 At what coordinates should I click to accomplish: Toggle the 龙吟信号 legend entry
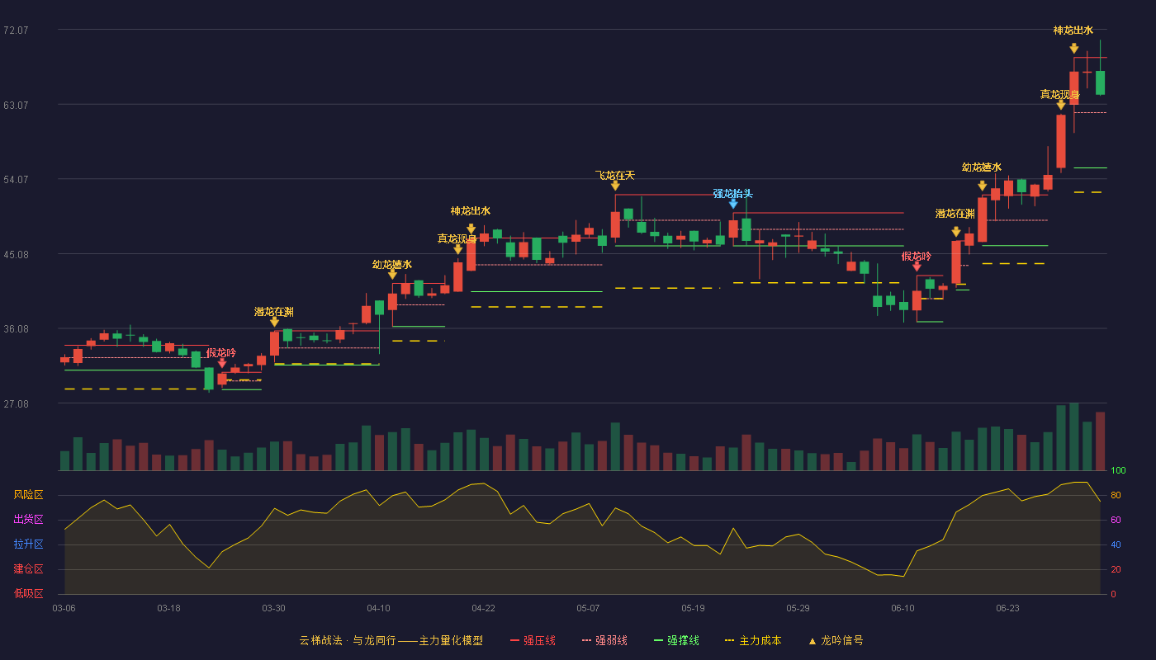[x=836, y=640]
